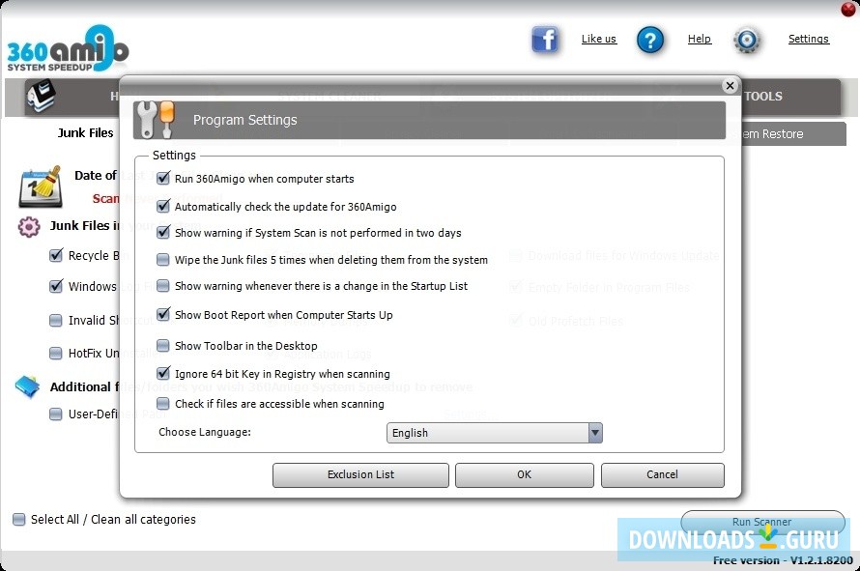Click the Exclusion List button

360,474
